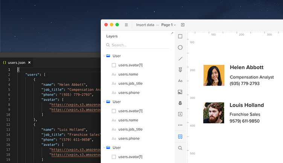
Task: Select the Compensation Analyst text on canvas
Action: tap(252, 77)
